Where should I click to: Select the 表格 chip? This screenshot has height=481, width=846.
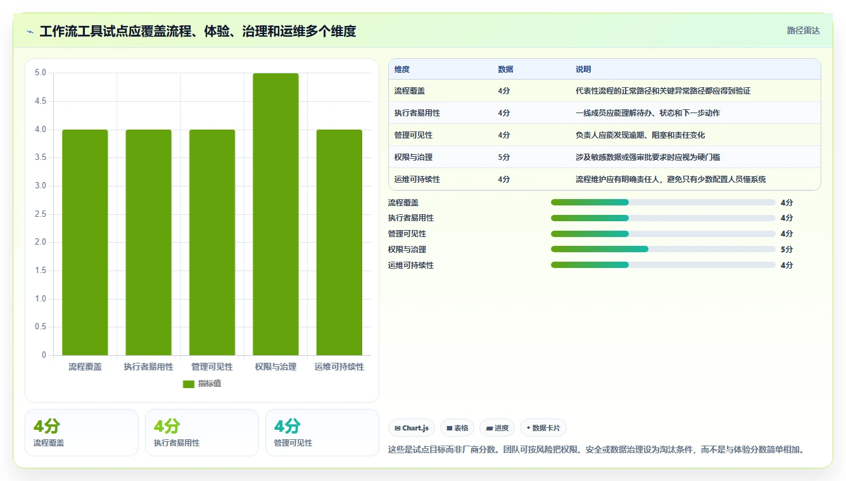click(457, 428)
